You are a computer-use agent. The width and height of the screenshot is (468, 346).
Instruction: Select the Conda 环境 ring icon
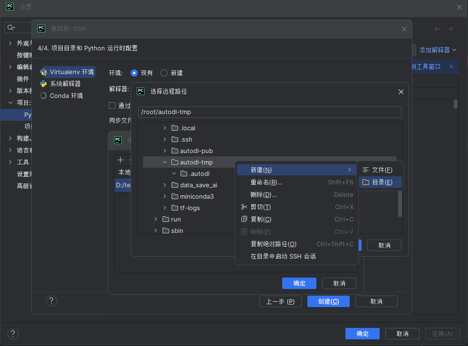point(44,96)
